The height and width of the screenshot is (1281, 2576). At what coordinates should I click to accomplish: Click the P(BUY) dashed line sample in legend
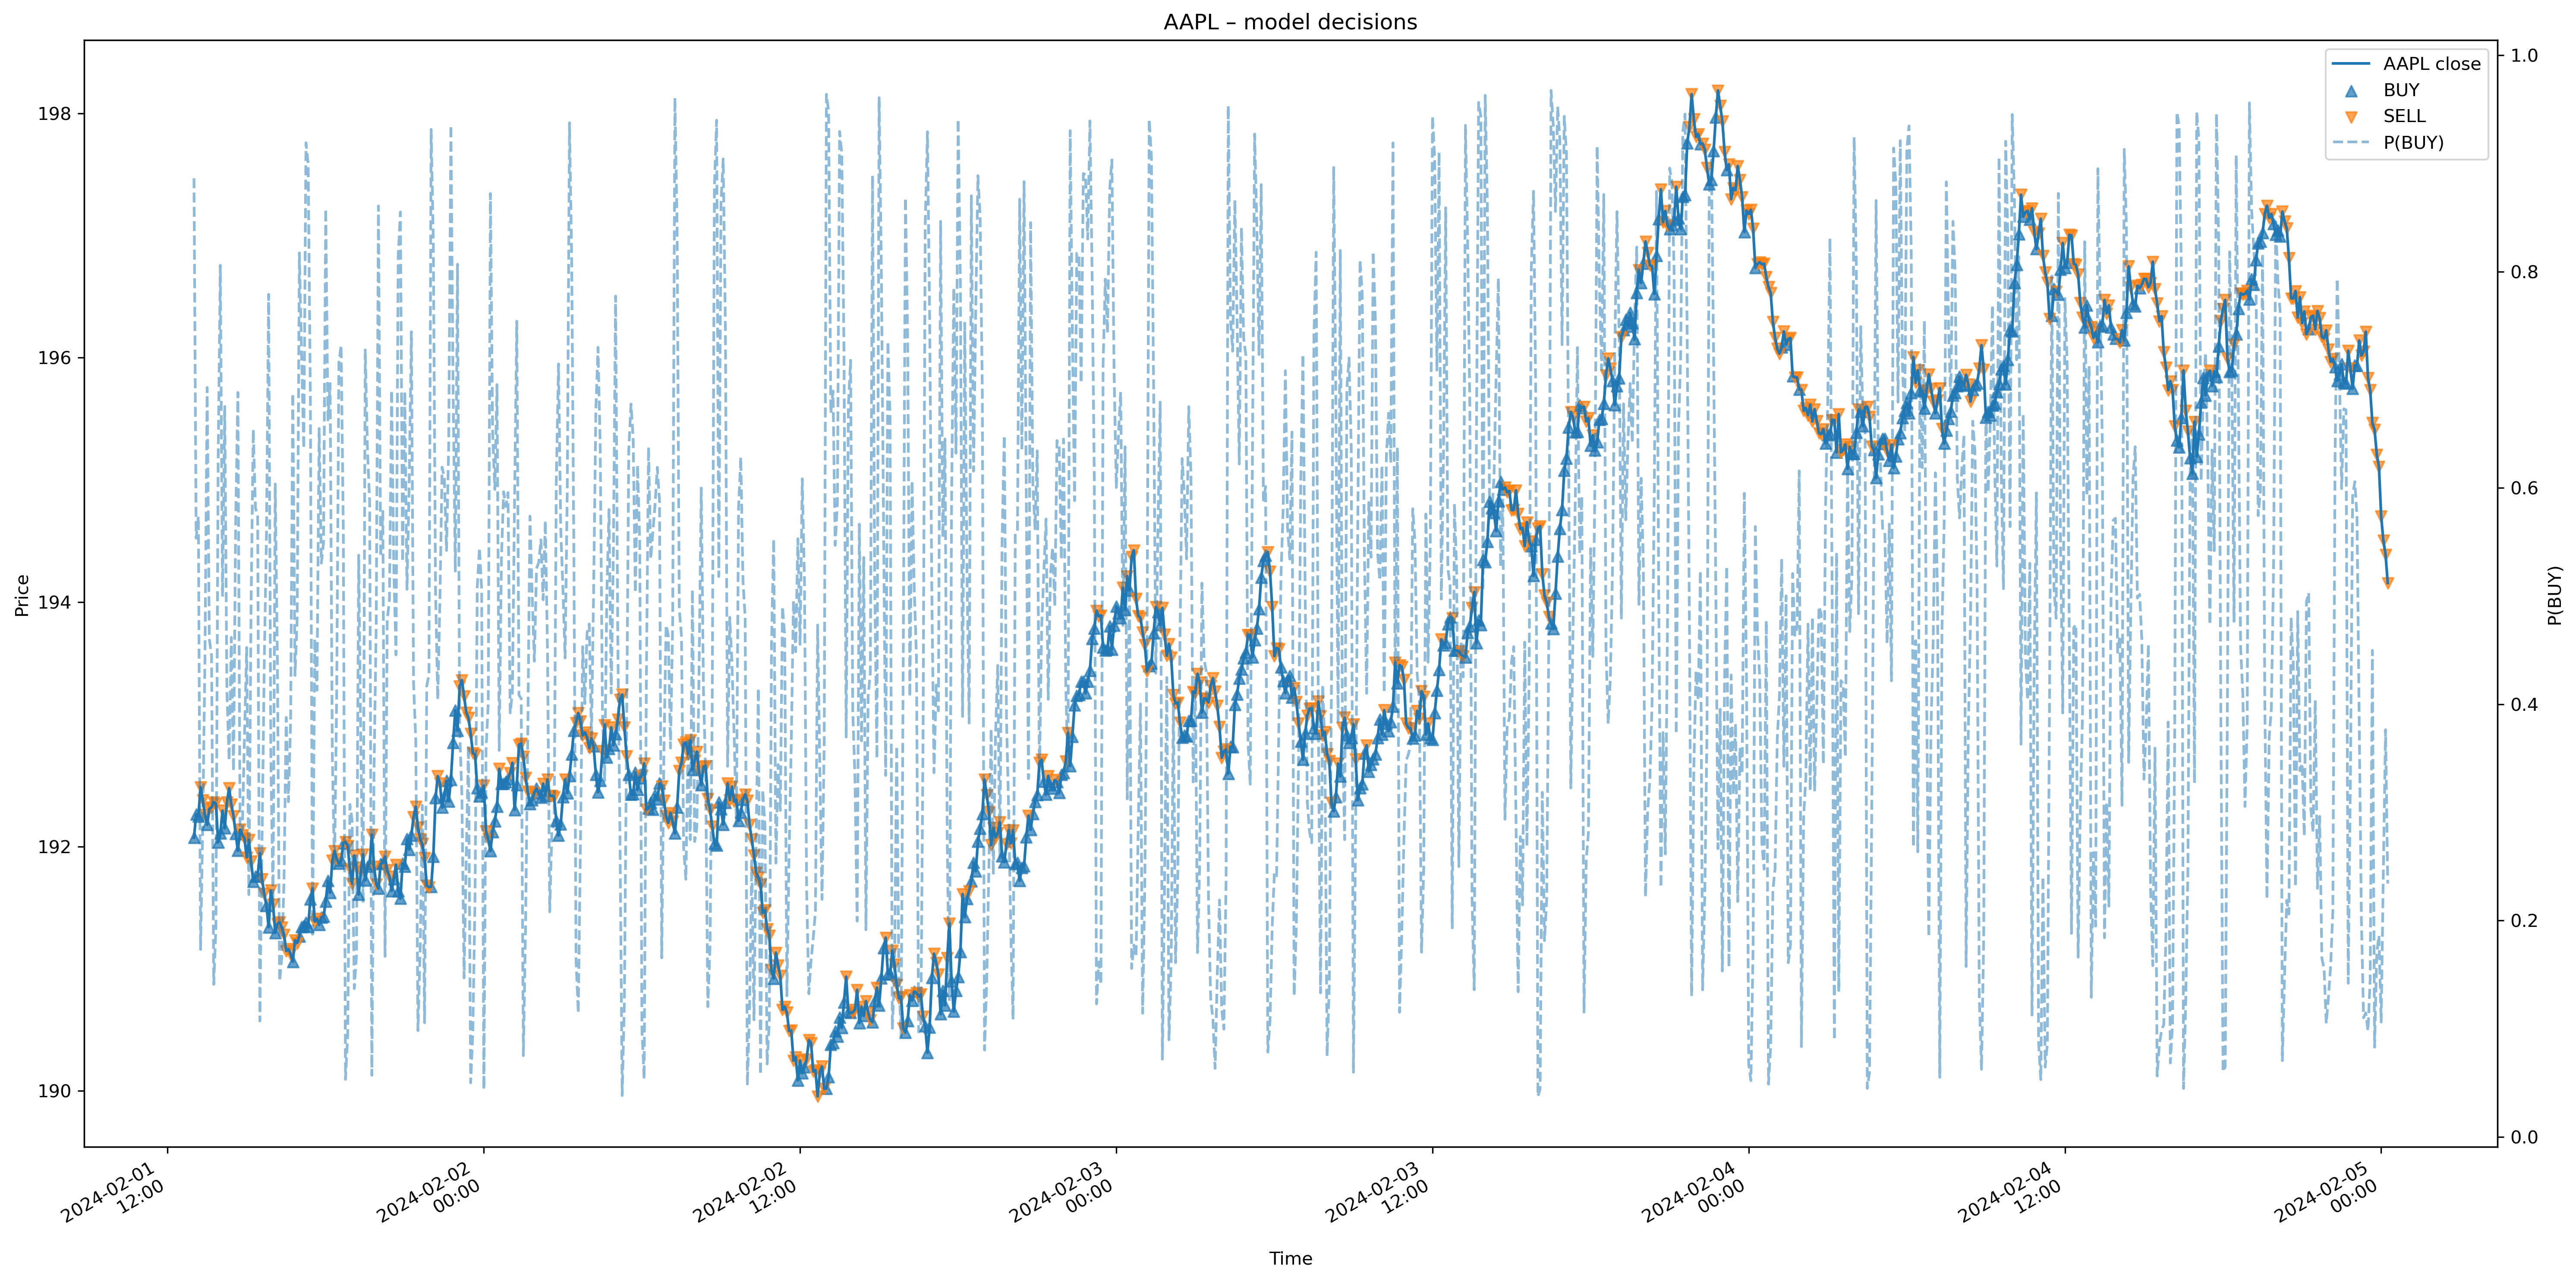point(2351,143)
